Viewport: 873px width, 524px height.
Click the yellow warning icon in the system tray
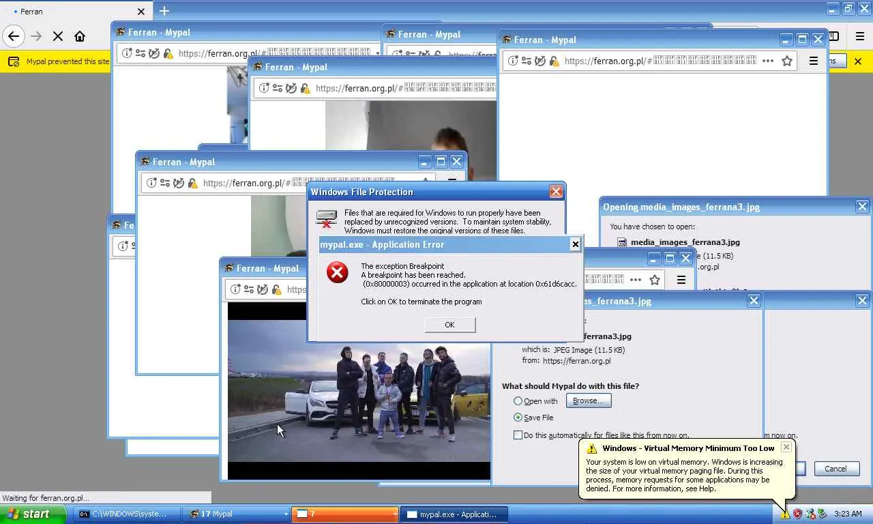[x=785, y=514]
